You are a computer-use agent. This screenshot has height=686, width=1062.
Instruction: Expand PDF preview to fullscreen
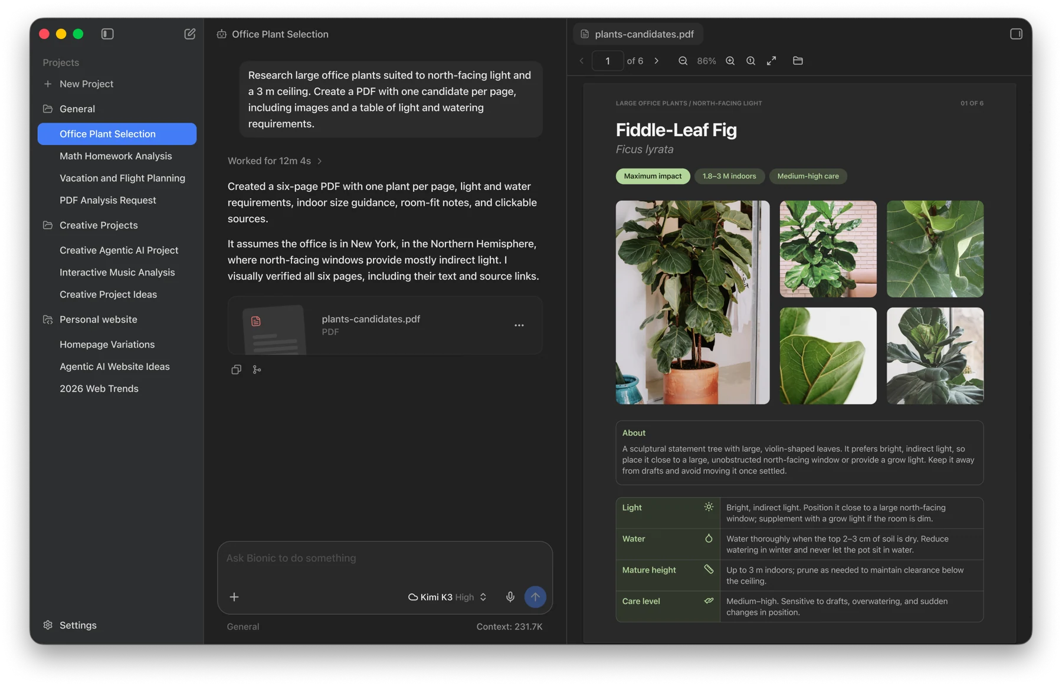tap(771, 61)
